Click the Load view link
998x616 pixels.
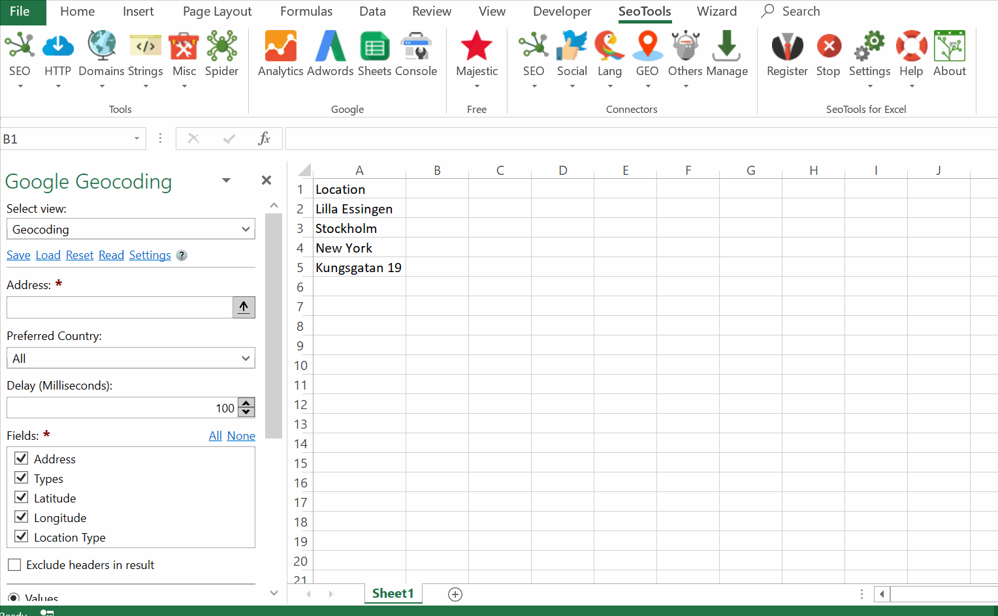pyautogui.click(x=48, y=255)
